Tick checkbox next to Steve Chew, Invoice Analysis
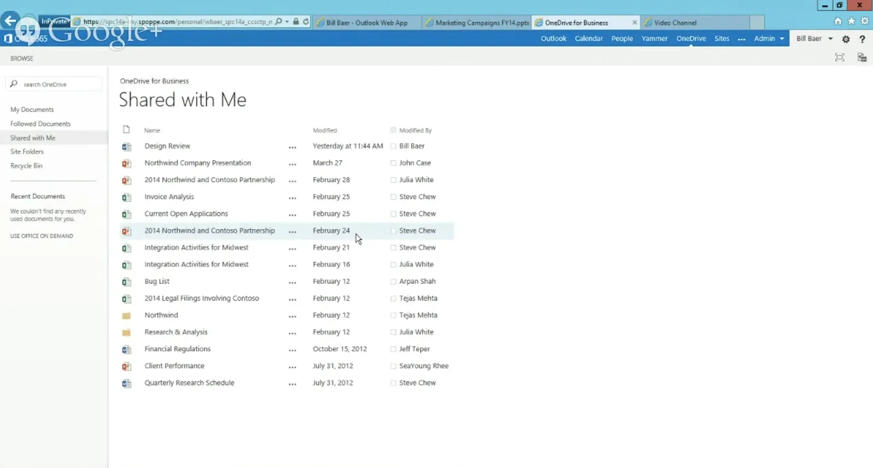Image resolution: width=873 pixels, height=468 pixels. tap(393, 197)
